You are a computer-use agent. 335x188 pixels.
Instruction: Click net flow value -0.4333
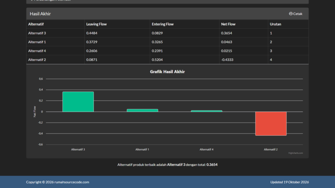tap(227, 60)
